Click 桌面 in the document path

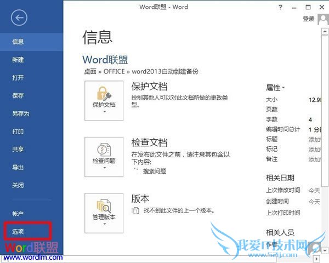coord(90,72)
